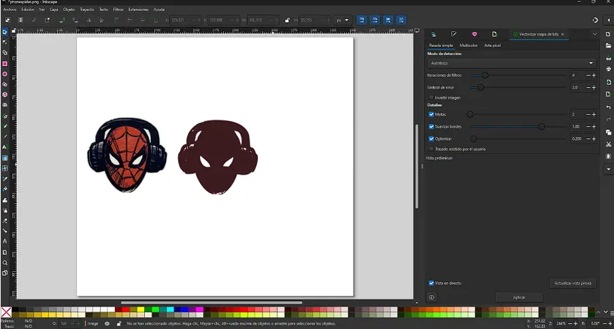The width and height of the screenshot is (614, 329).
Task: Increase Optimizar value with plus button
Action: pos(594,139)
